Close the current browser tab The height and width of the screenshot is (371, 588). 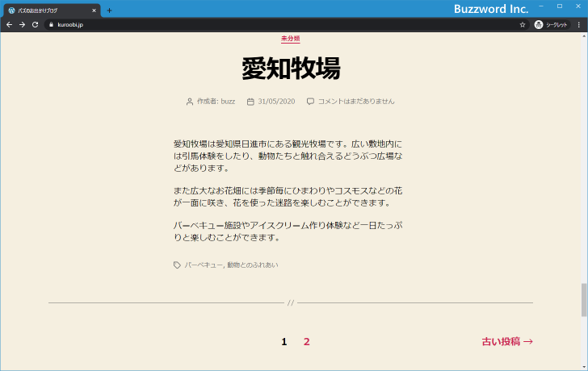[94, 10]
